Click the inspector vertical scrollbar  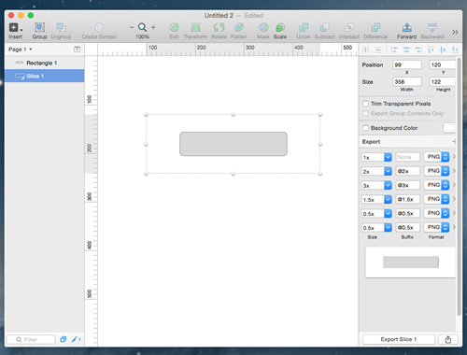[x=459, y=187]
